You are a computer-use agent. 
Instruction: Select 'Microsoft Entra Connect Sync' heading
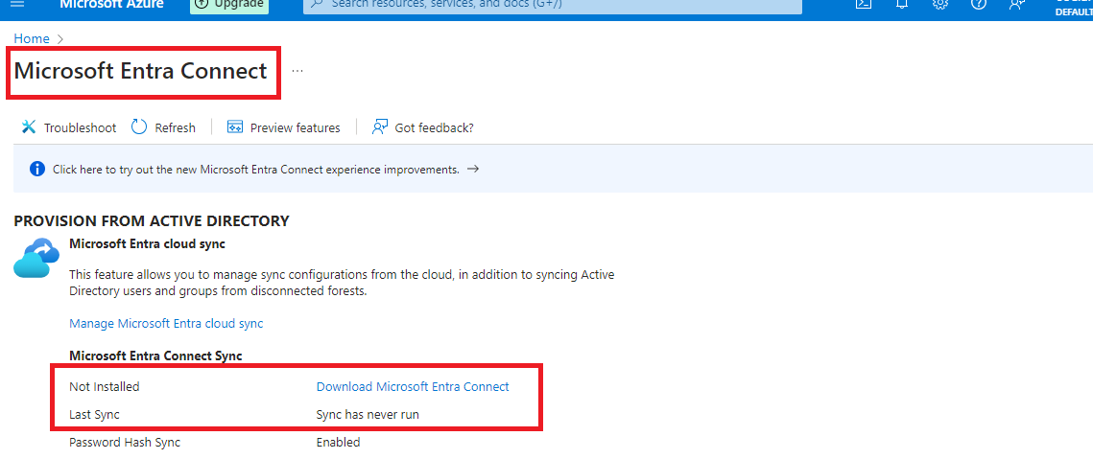(155, 356)
